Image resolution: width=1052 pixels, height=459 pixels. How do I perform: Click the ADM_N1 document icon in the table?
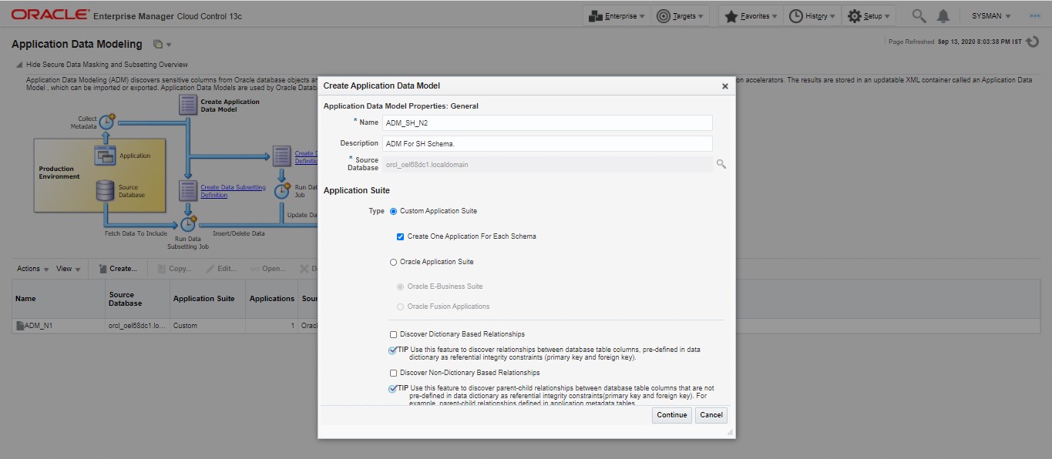coord(19,325)
